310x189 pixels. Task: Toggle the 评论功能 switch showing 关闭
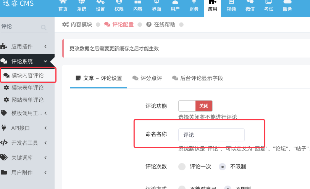coord(195,106)
